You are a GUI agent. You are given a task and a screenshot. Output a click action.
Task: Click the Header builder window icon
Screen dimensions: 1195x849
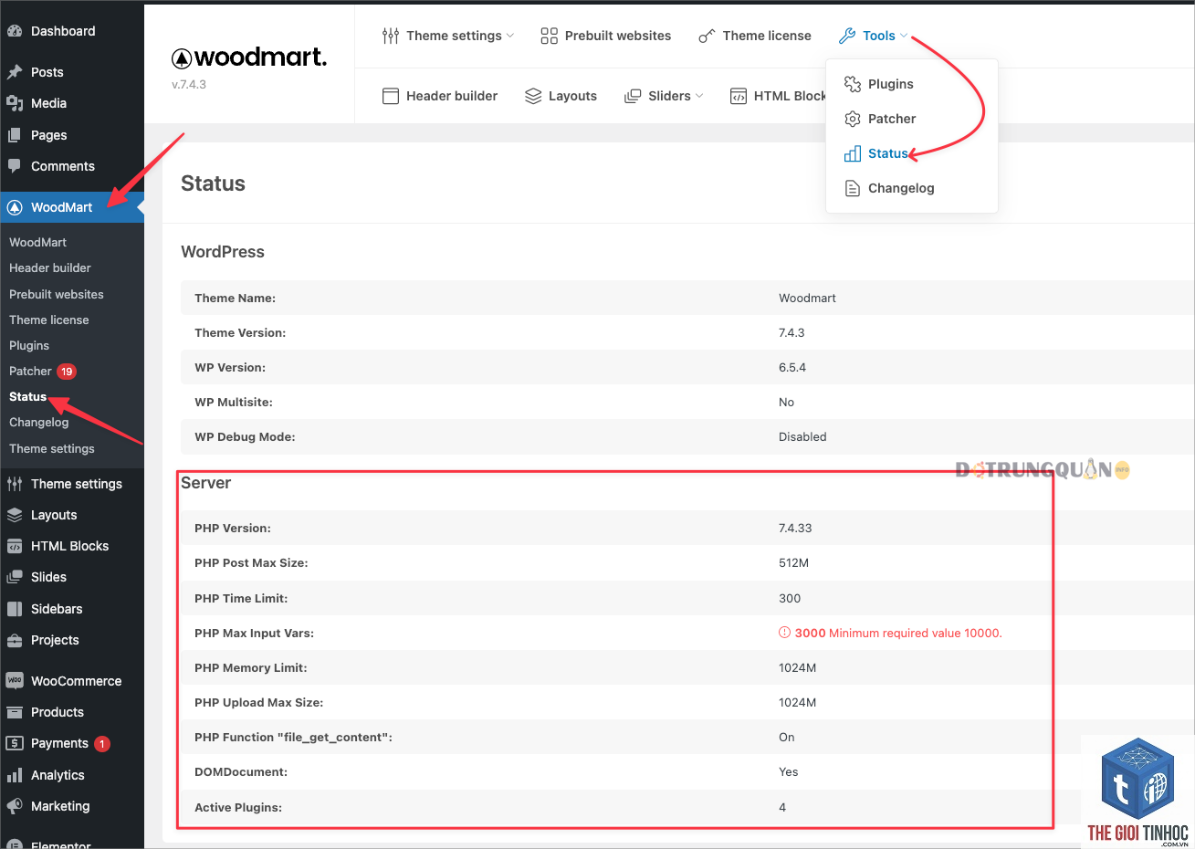coord(391,96)
